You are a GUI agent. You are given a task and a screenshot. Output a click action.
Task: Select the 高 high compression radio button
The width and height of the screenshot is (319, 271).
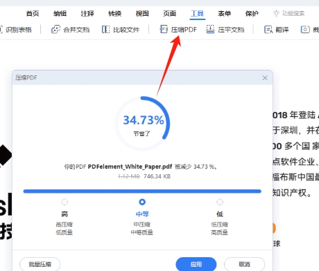pyautogui.click(x=64, y=202)
